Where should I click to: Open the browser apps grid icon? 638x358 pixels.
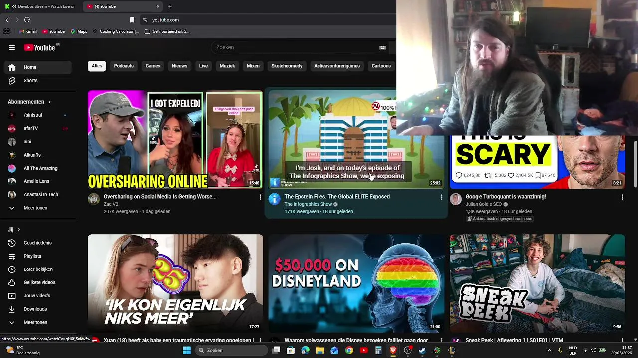(x=6, y=31)
